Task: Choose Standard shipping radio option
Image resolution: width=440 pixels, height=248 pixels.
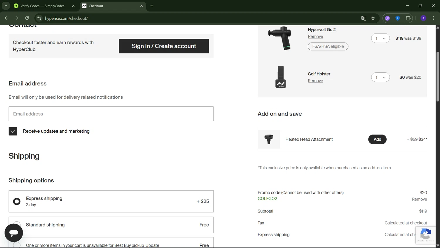Action: click(17, 224)
